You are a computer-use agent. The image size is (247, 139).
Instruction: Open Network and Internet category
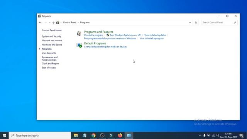click(x=52, y=41)
